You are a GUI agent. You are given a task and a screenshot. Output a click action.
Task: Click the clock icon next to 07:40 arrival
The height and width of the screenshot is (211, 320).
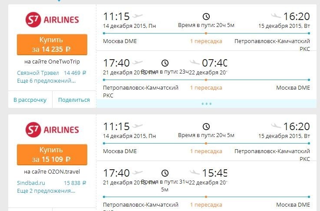[x=165, y=63]
